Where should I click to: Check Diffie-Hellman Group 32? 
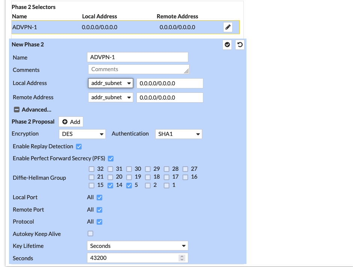[x=92, y=169]
